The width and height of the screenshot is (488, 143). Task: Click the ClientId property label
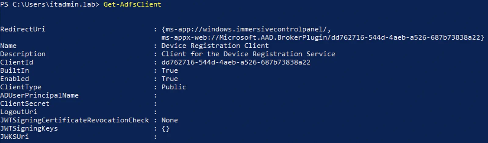(x=17, y=62)
